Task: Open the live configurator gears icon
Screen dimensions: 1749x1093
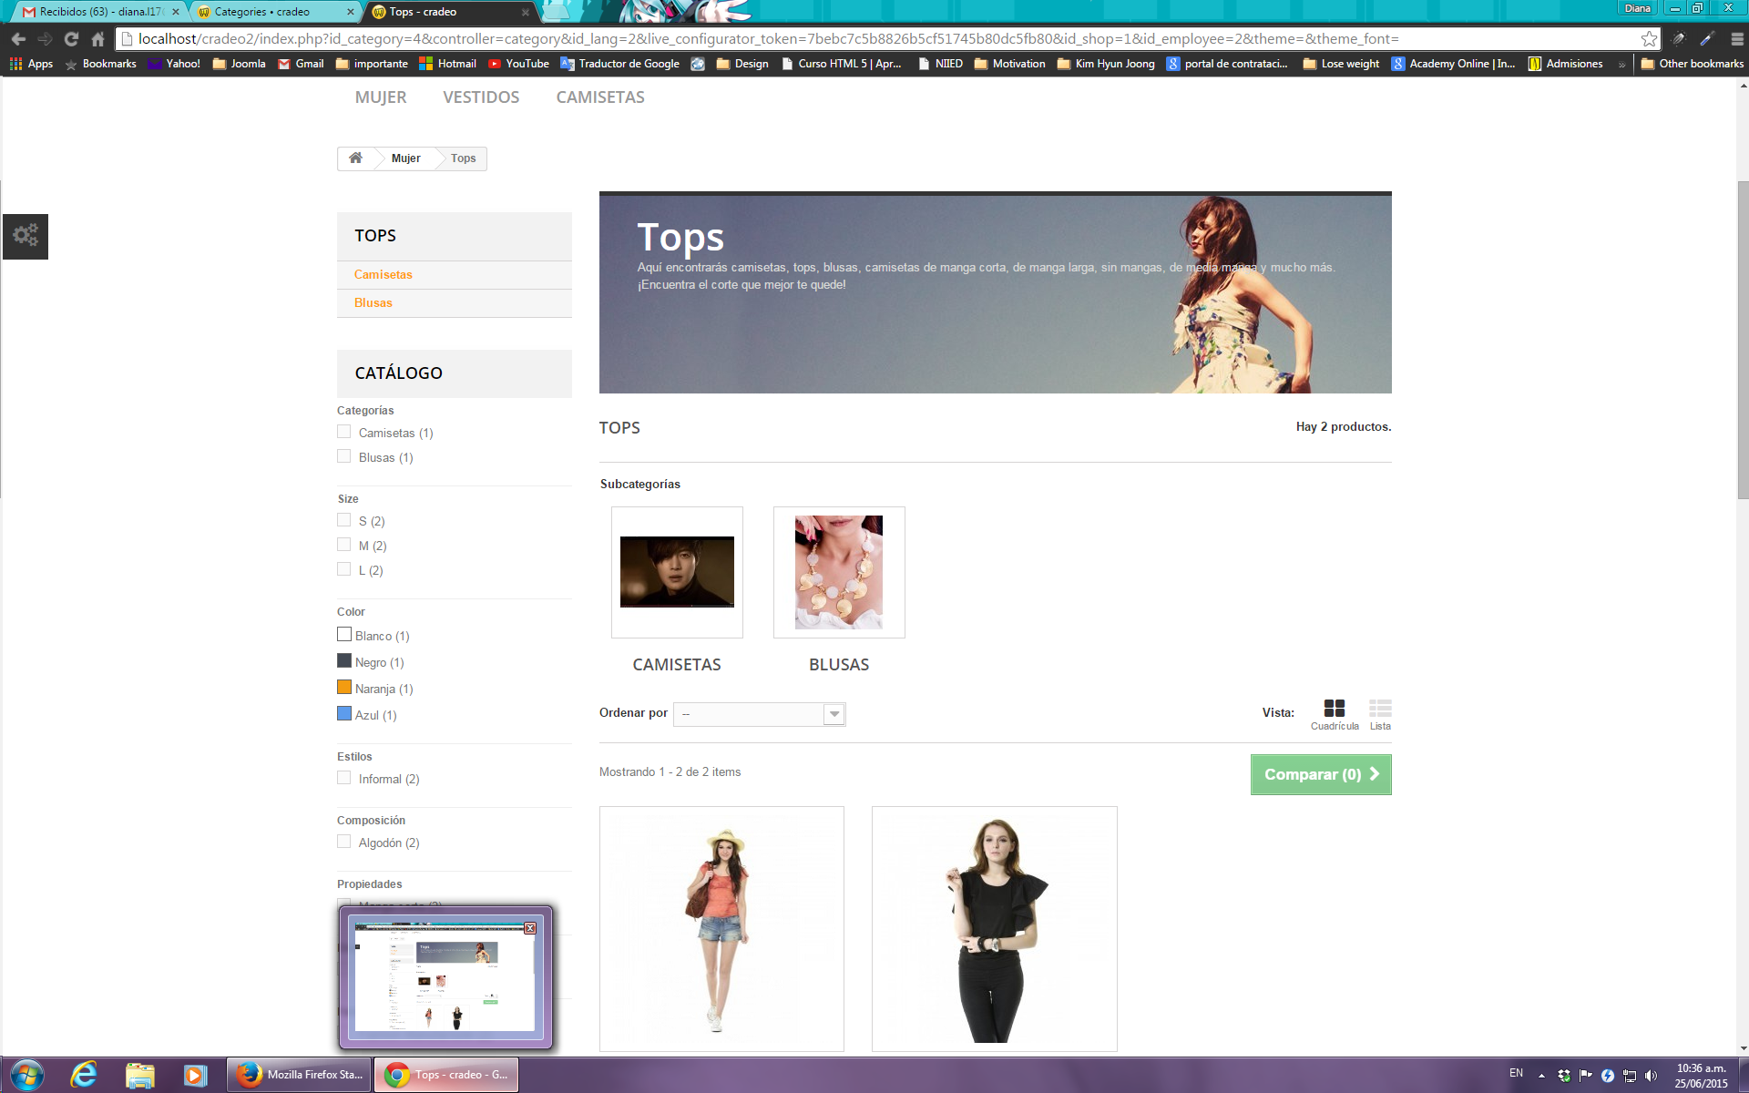Action: pos(26,236)
